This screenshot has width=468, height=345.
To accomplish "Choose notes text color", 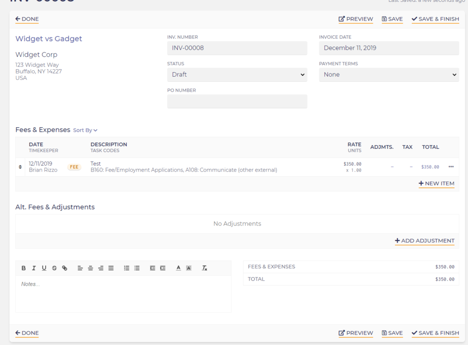I will 179,268.
